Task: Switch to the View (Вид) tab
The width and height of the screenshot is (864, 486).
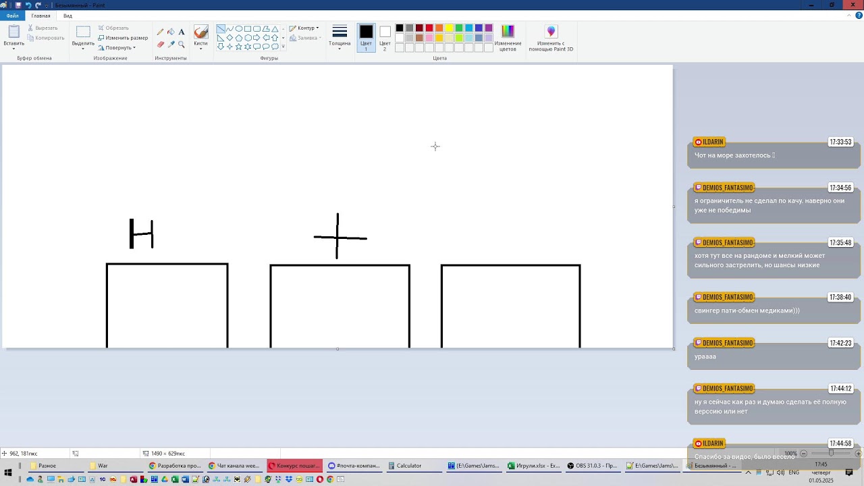Action: [x=67, y=16]
